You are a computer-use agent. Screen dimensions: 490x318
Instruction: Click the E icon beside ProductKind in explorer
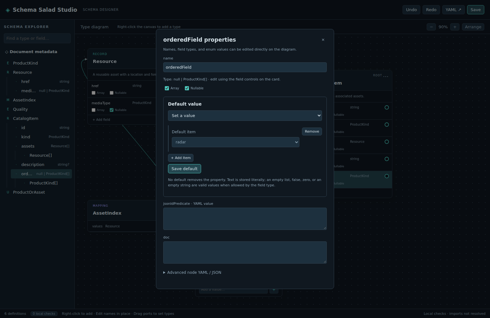click(x=8, y=63)
